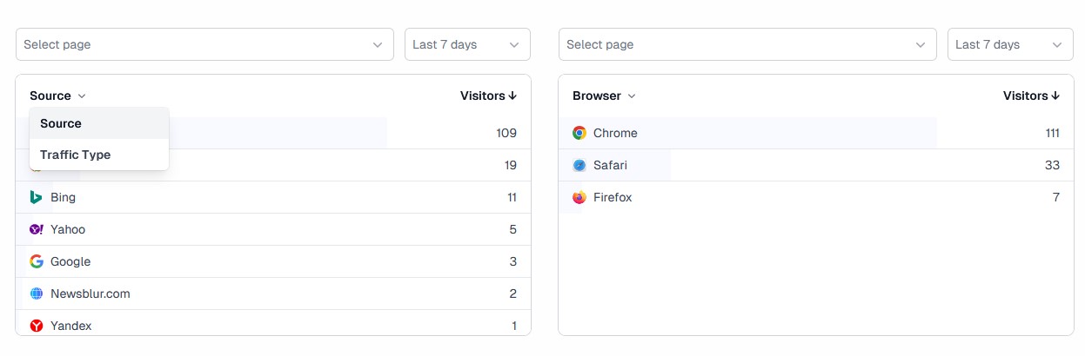Click Safari's 33 visitors value
This screenshot has width=1085, height=356.
1052,165
